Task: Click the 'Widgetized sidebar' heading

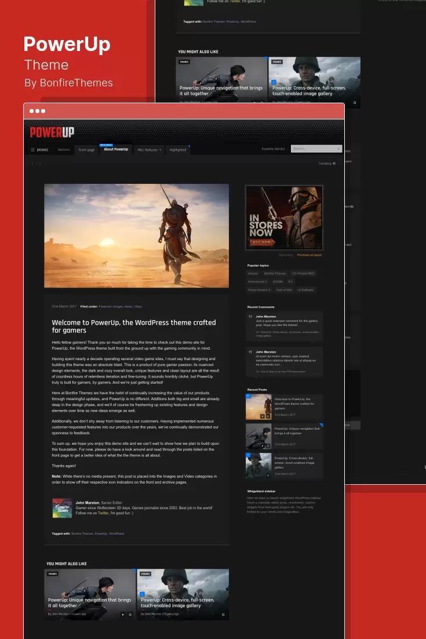Action: (261, 491)
